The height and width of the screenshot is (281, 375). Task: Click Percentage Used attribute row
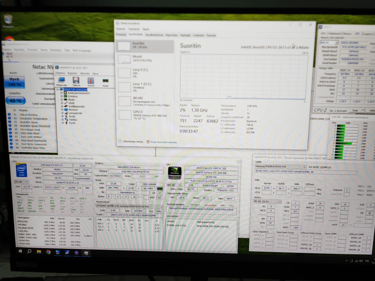[x=30, y=130]
